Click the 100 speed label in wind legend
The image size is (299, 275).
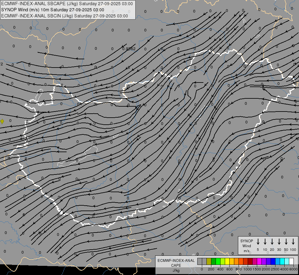click(293, 250)
